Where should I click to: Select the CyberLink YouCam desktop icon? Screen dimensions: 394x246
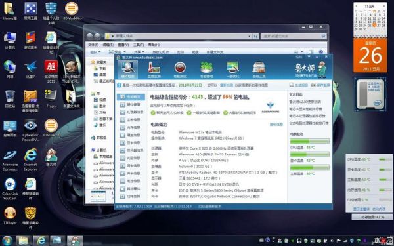pos(10,189)
